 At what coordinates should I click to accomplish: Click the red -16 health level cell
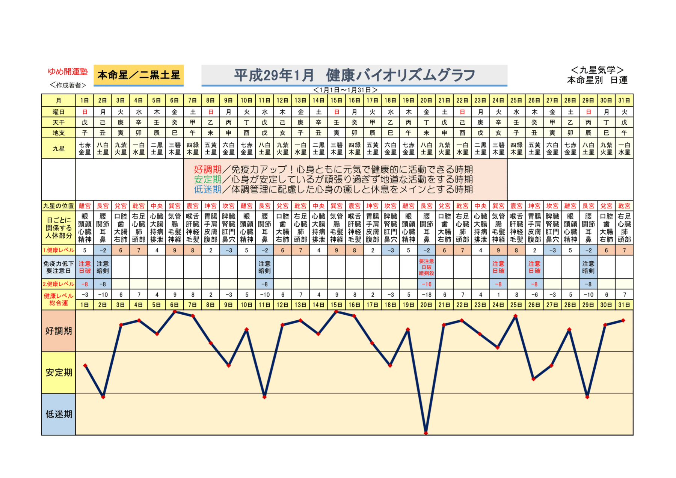(x=426, y=284)
